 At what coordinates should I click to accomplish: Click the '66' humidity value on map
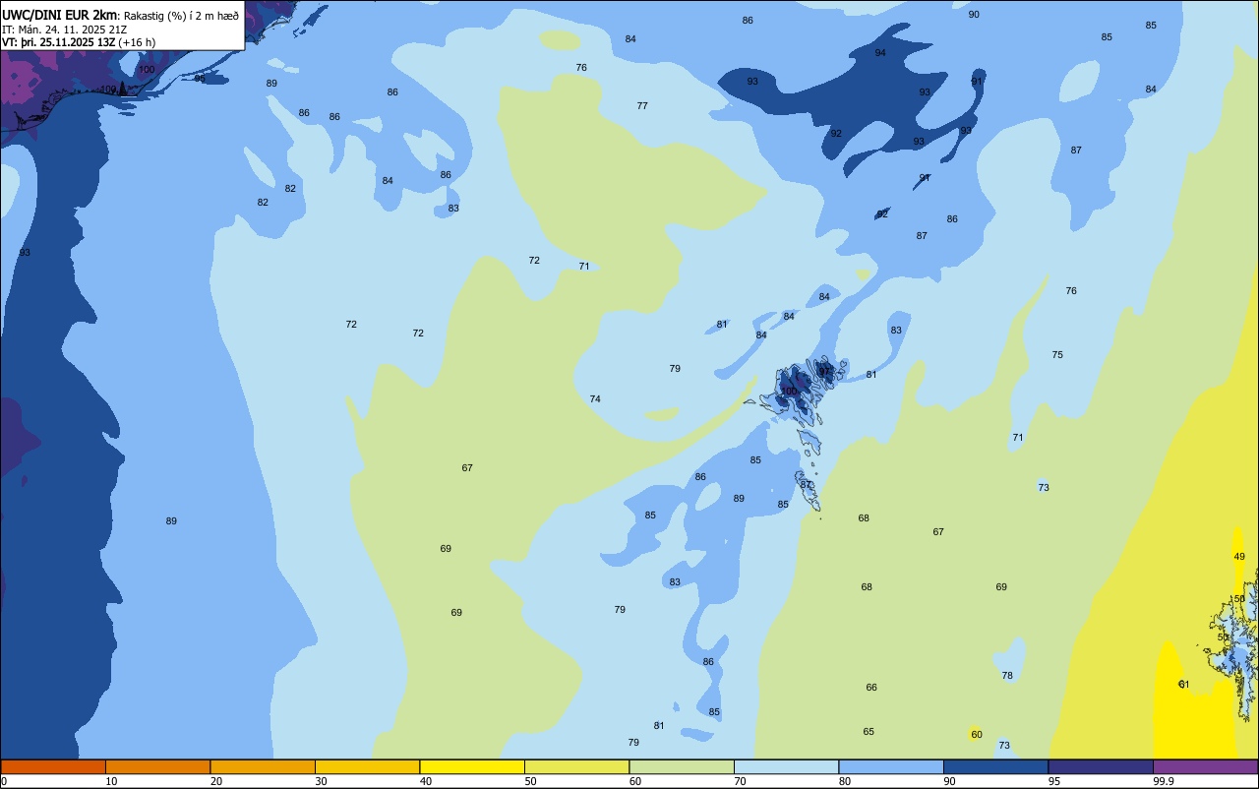point(871,688)
